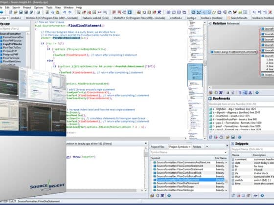Click the Print icon in the toolbar
Screen dimensions: 274x205
[38, 12]
